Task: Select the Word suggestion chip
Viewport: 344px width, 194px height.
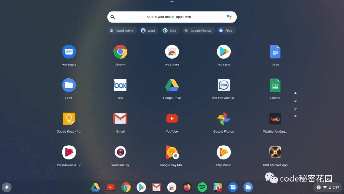Action: click(149, 31)
